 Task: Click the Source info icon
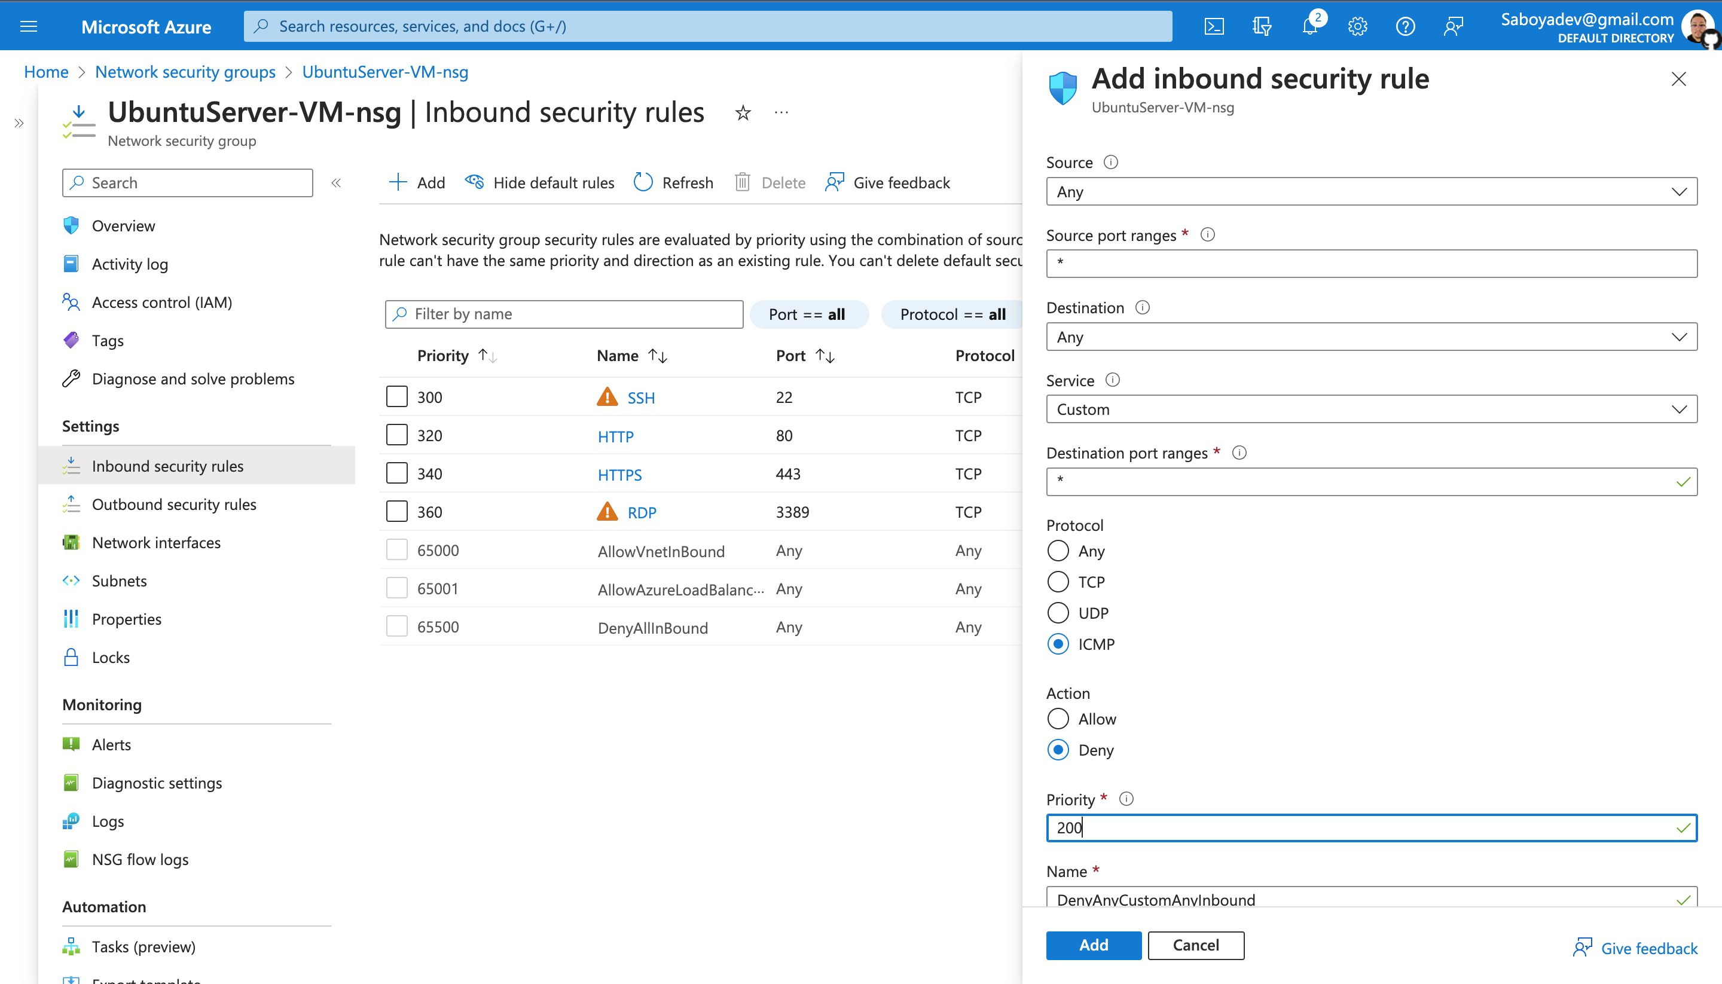[x=1110, y=162]
